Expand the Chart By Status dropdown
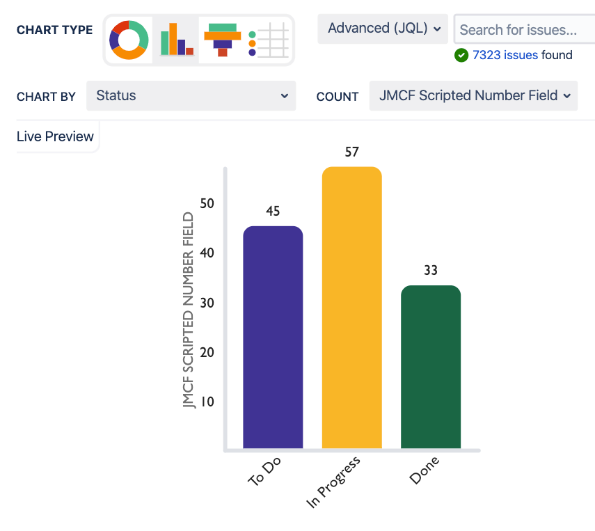The height and width of the screenshot is (531, 595). click(x=191, y=95)
